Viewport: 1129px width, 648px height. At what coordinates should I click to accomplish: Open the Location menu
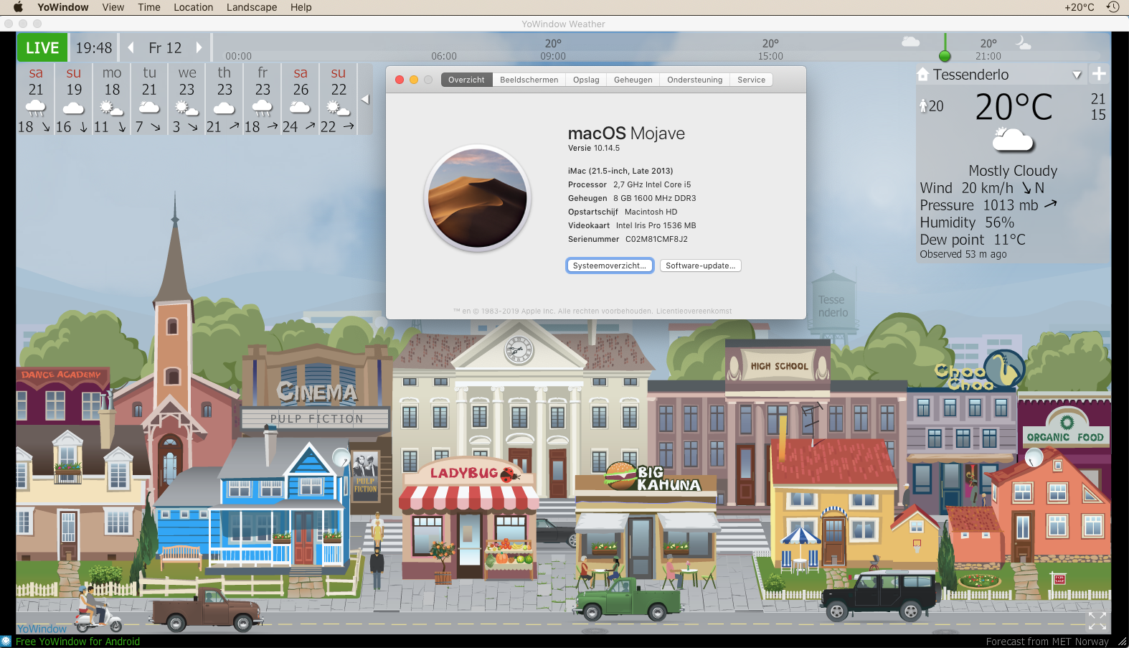(194, 7)
